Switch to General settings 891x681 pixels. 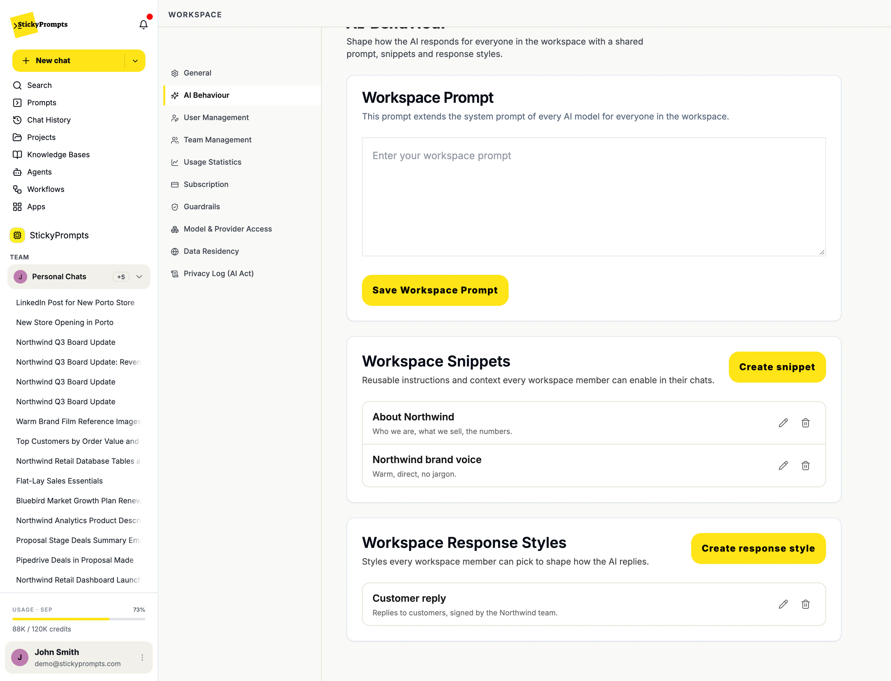242,73
